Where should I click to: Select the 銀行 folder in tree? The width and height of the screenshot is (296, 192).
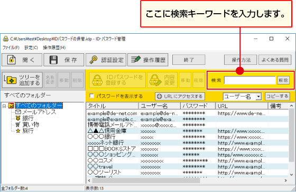[x=24, y=118]
